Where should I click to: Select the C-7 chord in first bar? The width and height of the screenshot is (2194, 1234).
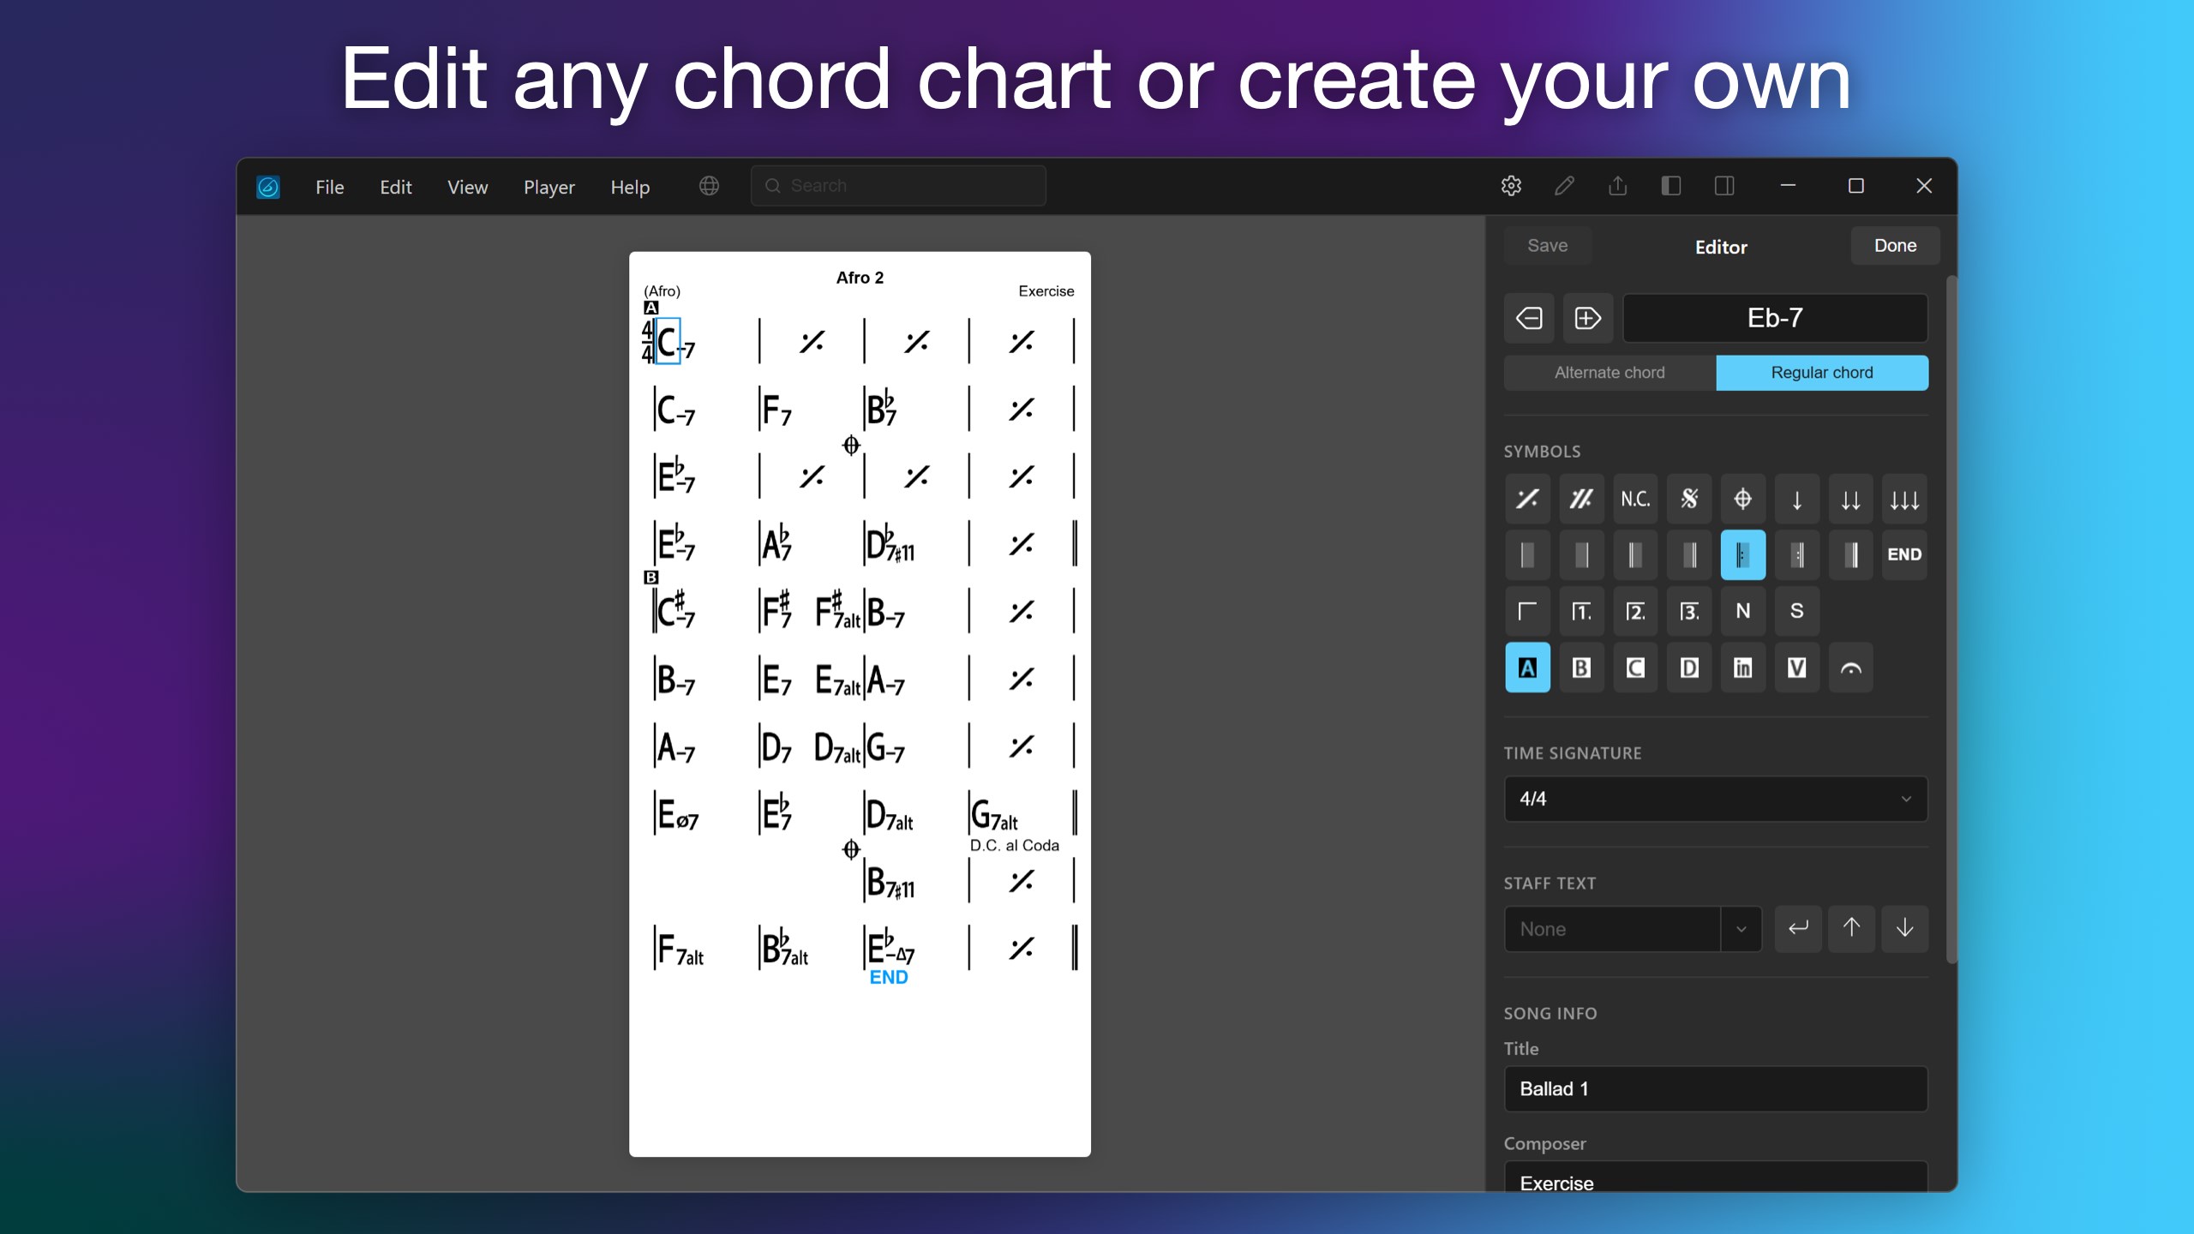point(675,342)
